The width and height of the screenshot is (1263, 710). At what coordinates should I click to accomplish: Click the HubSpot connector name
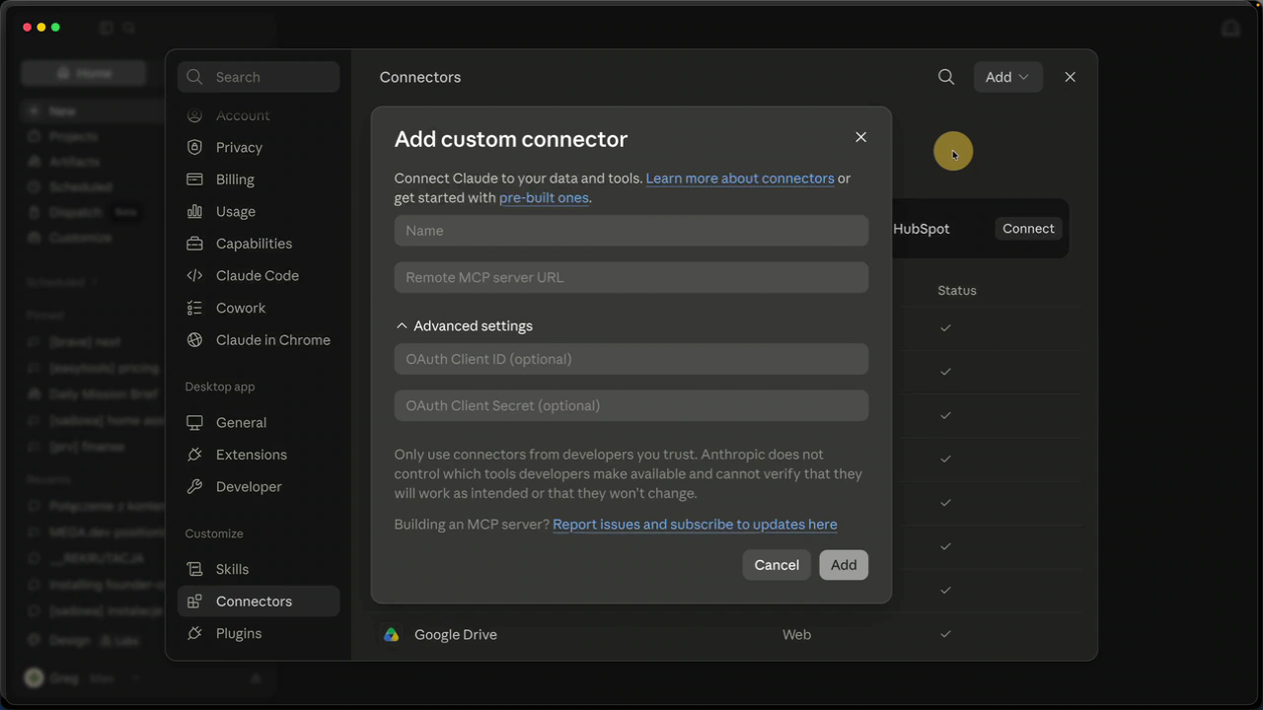pos(922,229)
